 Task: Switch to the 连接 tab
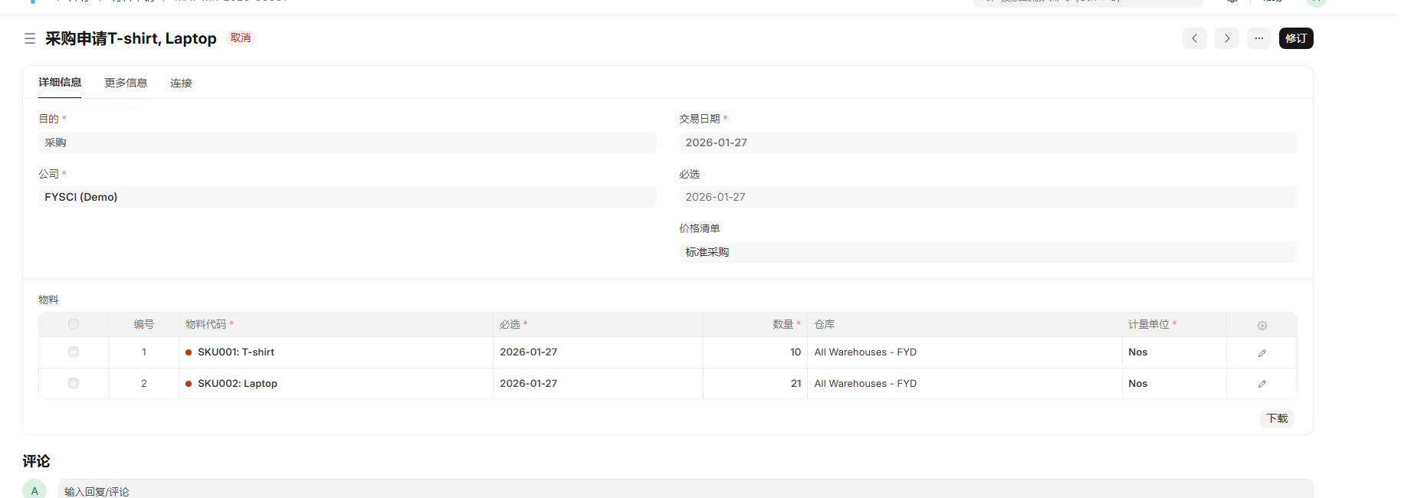tap(181, 83)
